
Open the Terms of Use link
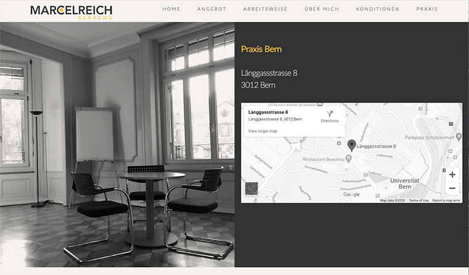pyautogui.click(x=418, y=200)
